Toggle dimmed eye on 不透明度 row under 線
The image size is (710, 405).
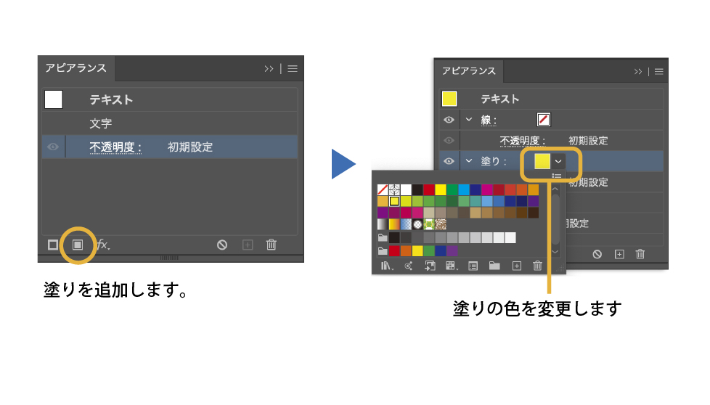pyautogui.click(x=449, y=140)
